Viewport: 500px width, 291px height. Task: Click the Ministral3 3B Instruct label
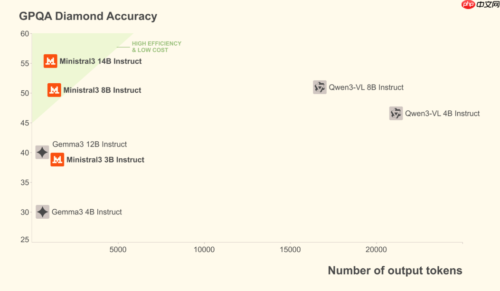(105, 160)
